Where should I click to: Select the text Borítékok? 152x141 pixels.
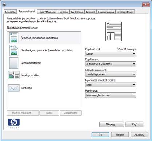tap(26, 88)
